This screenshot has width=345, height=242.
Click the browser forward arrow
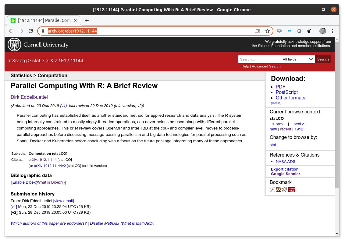click(x=21, y=31)
